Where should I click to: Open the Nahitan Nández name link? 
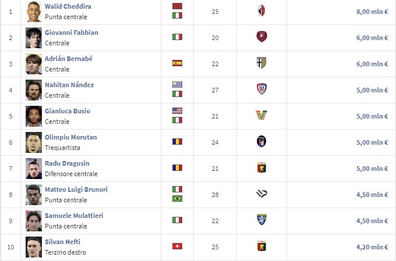point(69,85)
